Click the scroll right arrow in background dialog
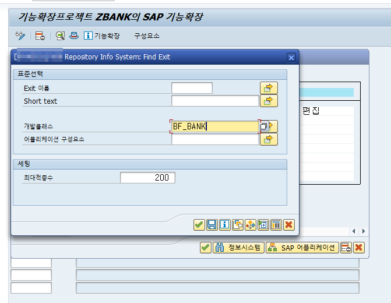 (363, 231)
